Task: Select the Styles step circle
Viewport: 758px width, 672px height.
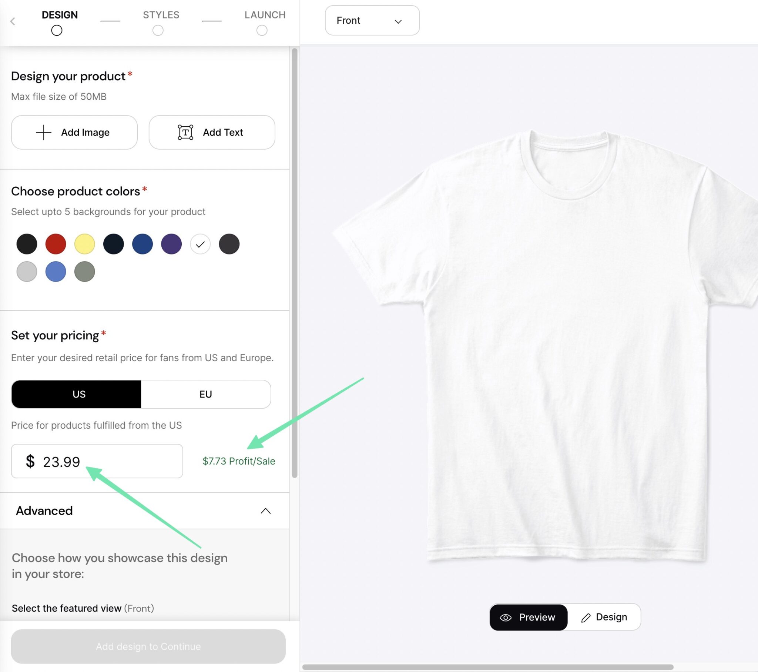Action: (x=158, y=30)
